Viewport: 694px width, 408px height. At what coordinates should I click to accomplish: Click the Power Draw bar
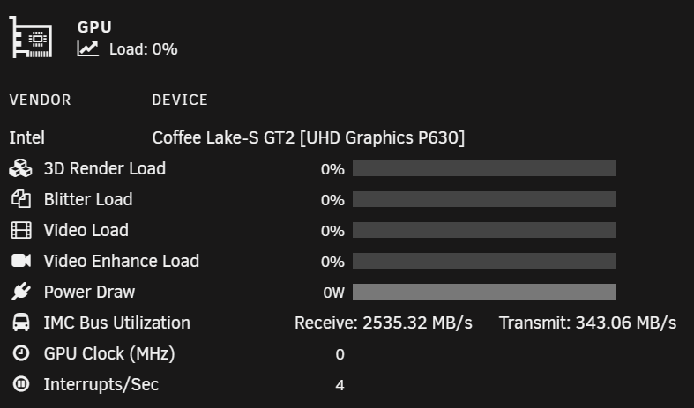click(x=484, y=292)
